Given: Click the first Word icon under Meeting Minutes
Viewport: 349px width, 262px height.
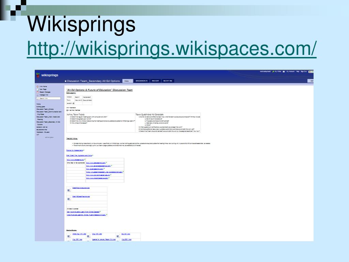Looking at the screenshot, I should (x=69, y=236).
